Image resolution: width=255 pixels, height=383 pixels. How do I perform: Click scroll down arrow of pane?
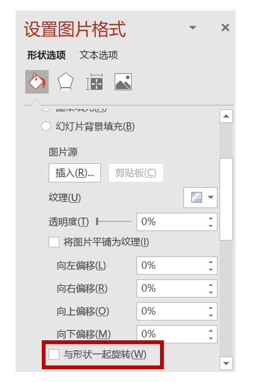click(x=226, y=364)
